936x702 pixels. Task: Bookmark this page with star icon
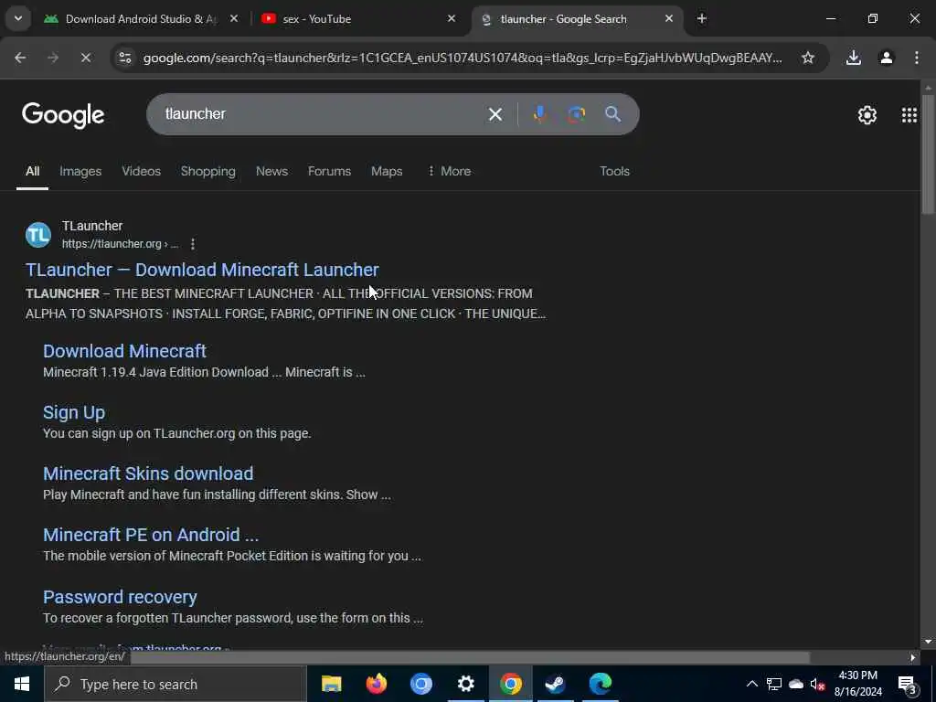tap(808, 58)
